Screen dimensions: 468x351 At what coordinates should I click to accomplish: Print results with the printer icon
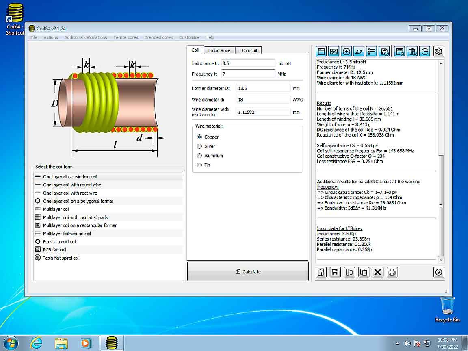tap(392, 272)
